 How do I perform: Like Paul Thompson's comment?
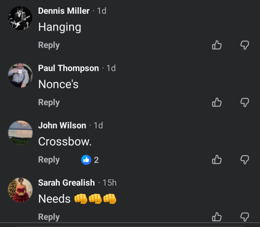point(217,103)
